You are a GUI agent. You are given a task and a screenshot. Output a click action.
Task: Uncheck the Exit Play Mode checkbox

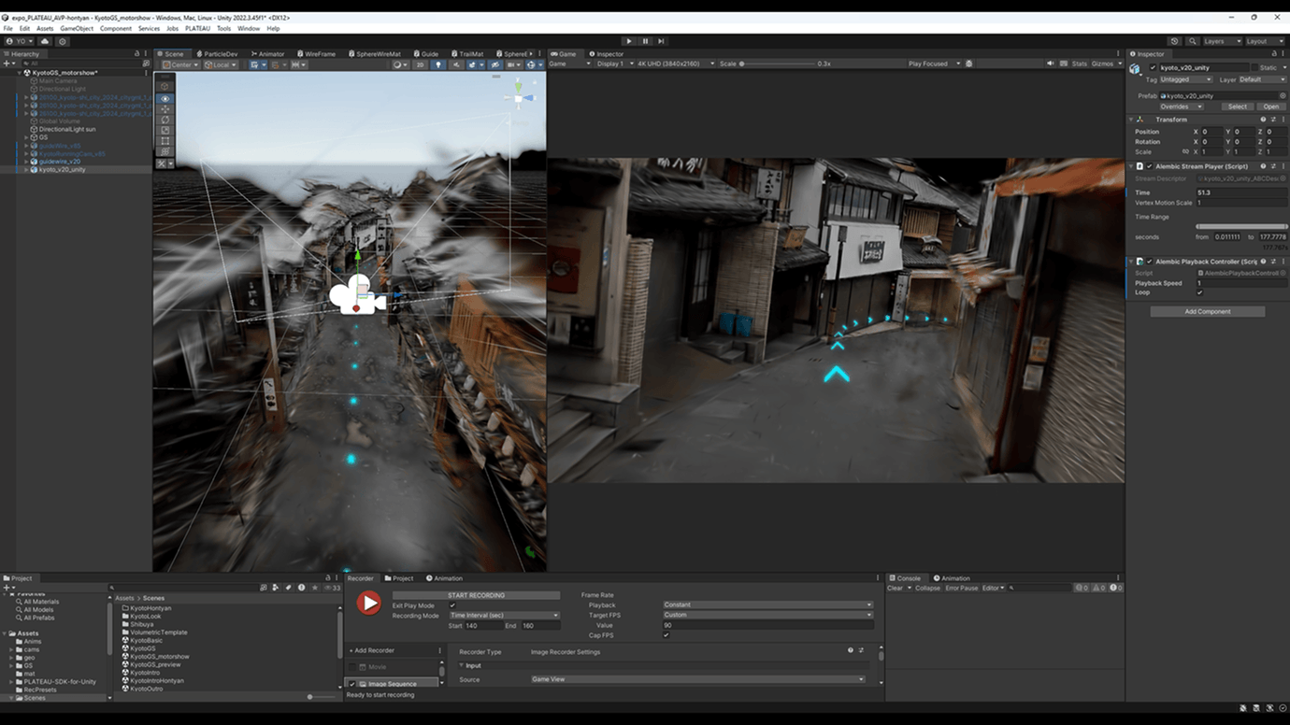click(452, 605)
